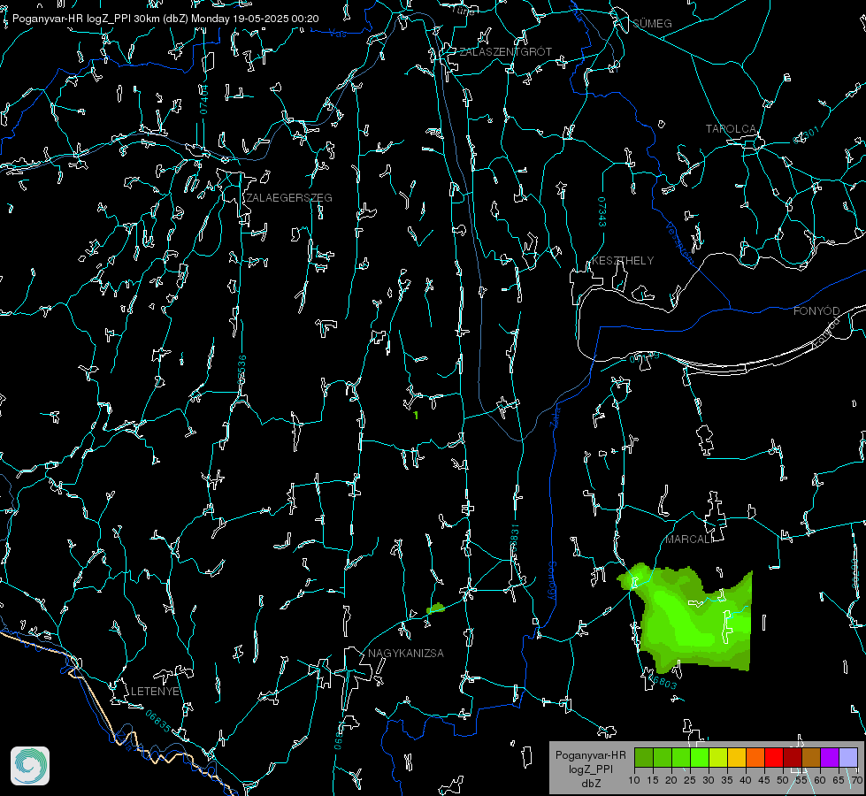
Task: Select the 55–60 dBZ brown swatch
Action: click(811, 757)
